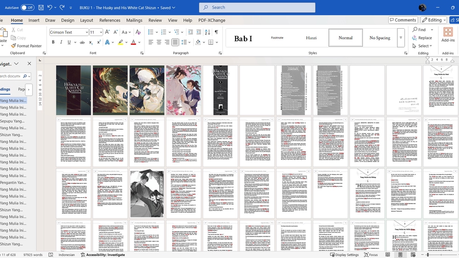The height and width of the screenshot is (258, 459).
Task: Click the Search box in title bar
Action: [257, 7]
